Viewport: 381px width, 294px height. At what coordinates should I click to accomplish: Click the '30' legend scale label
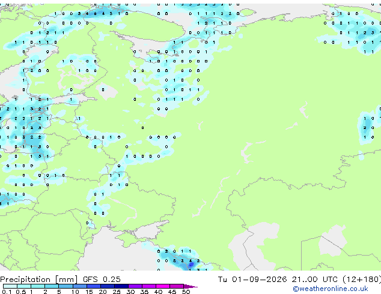coord(130,292)
